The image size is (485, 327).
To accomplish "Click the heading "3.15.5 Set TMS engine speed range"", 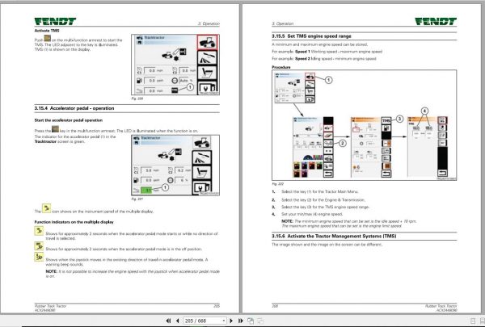I will coord(311,36).
